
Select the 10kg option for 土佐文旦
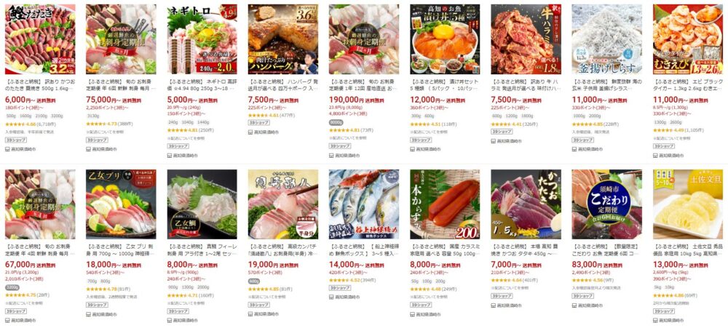[x=670, y=287]
